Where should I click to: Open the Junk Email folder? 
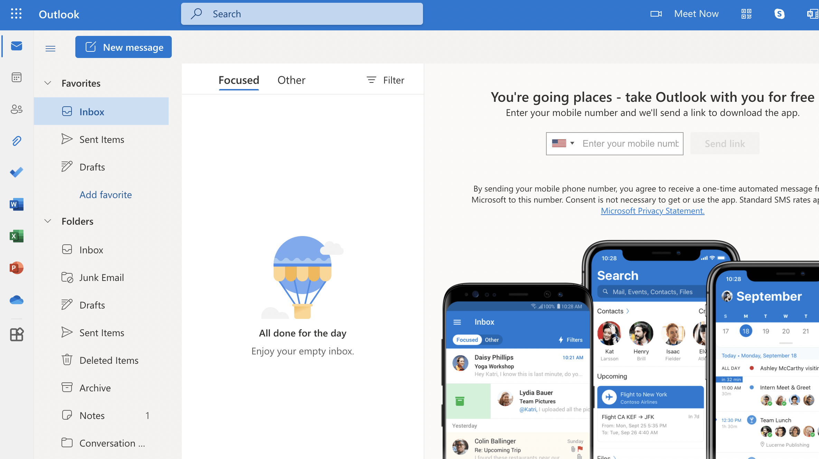tap(101, 277)
